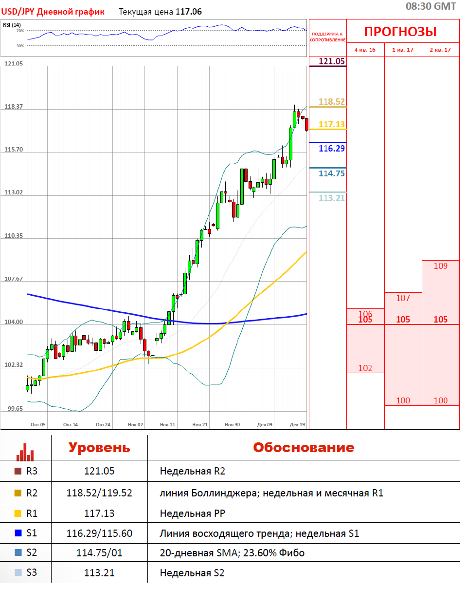This screenshot has width=466, height=589.
Task: Click the 113.21 support level label beside chart
Action: click(x=332, y=198)
